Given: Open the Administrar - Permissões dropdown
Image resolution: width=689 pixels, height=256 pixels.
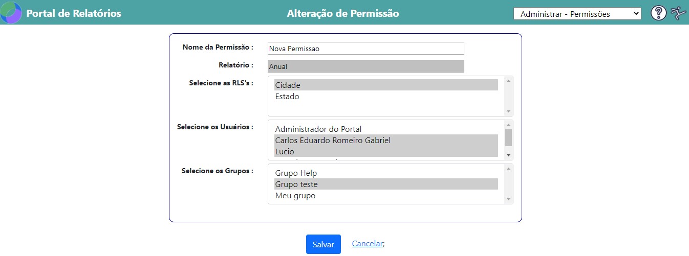Looking at the screenshot, I should coord(577,14).
